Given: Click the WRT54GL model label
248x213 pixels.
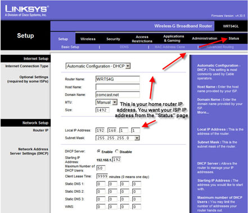Looking at the screenshot, I should coord(231,26).
